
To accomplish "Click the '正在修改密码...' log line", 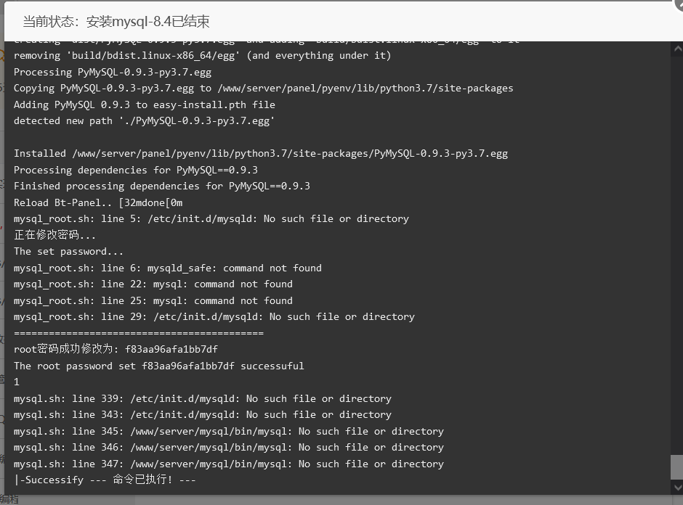I will pos(54,235).
